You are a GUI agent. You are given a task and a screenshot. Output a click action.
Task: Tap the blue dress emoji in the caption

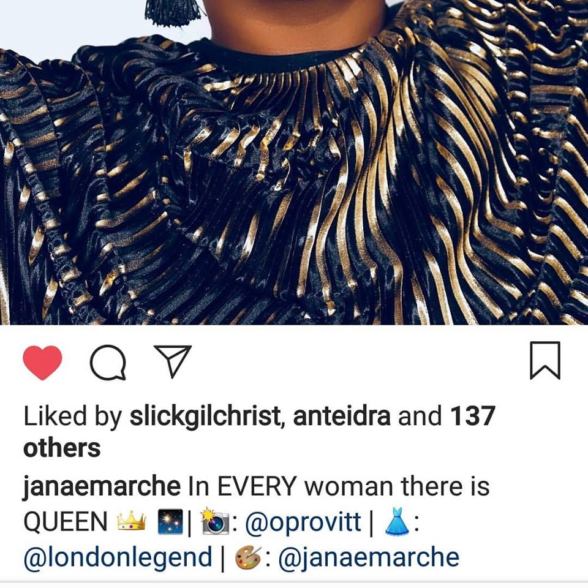click(x=398, y=521)
